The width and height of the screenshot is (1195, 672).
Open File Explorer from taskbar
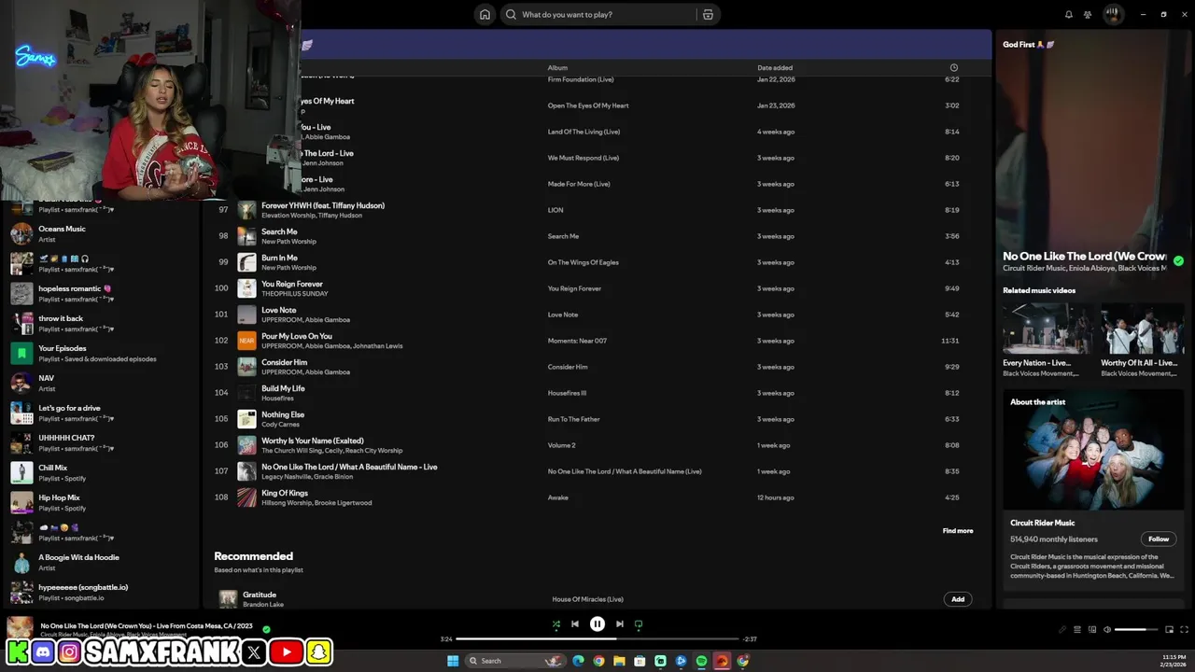(x=619, y=661)
